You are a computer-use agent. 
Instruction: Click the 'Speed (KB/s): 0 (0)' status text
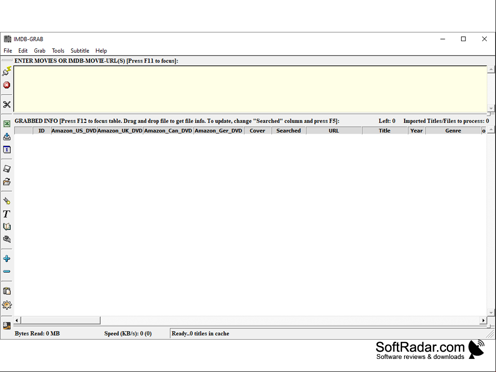coord(128,333)
